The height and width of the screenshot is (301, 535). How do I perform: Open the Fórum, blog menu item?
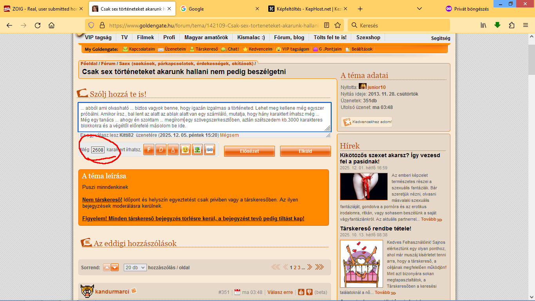[x=289, y=38]
